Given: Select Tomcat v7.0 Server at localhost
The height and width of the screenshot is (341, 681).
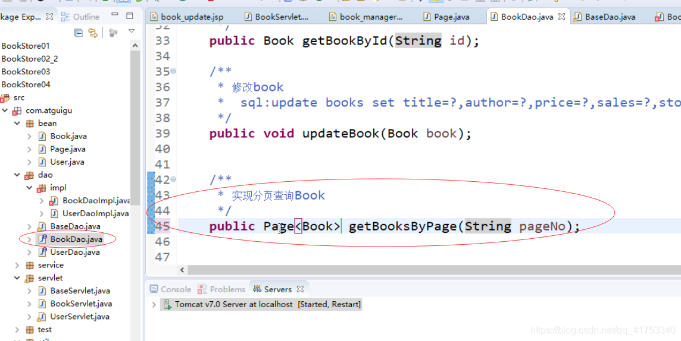Looking at the screenshot, I should click(261, 304).
